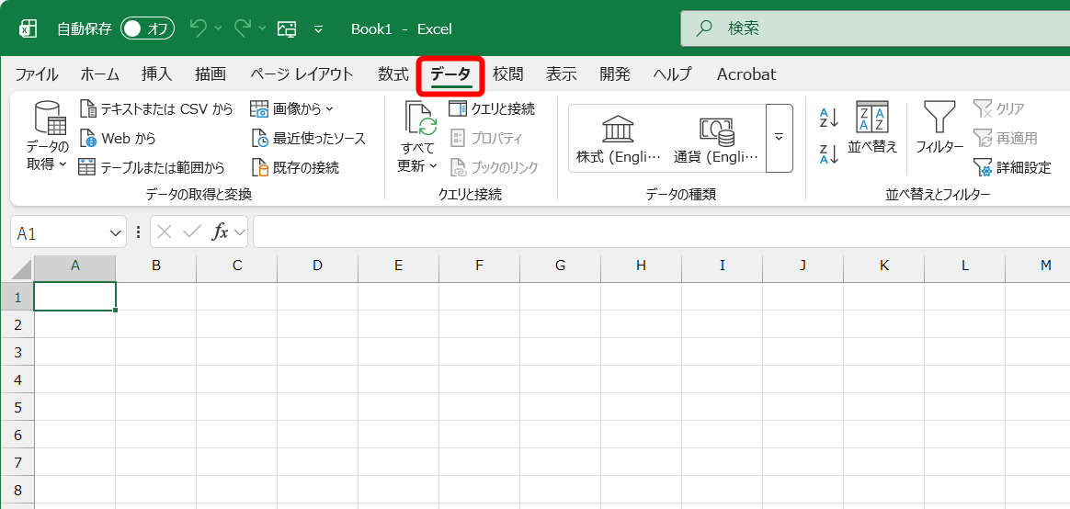Expand the データの取得 dropdown label
Screen dimensions: 1070x509
coord(47,155)
